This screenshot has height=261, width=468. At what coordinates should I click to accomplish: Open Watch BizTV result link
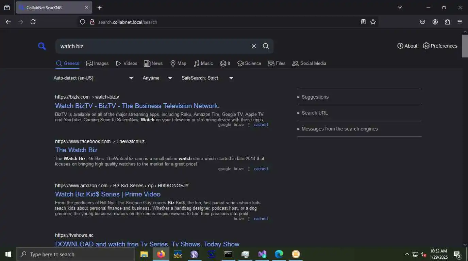point(137,106)
